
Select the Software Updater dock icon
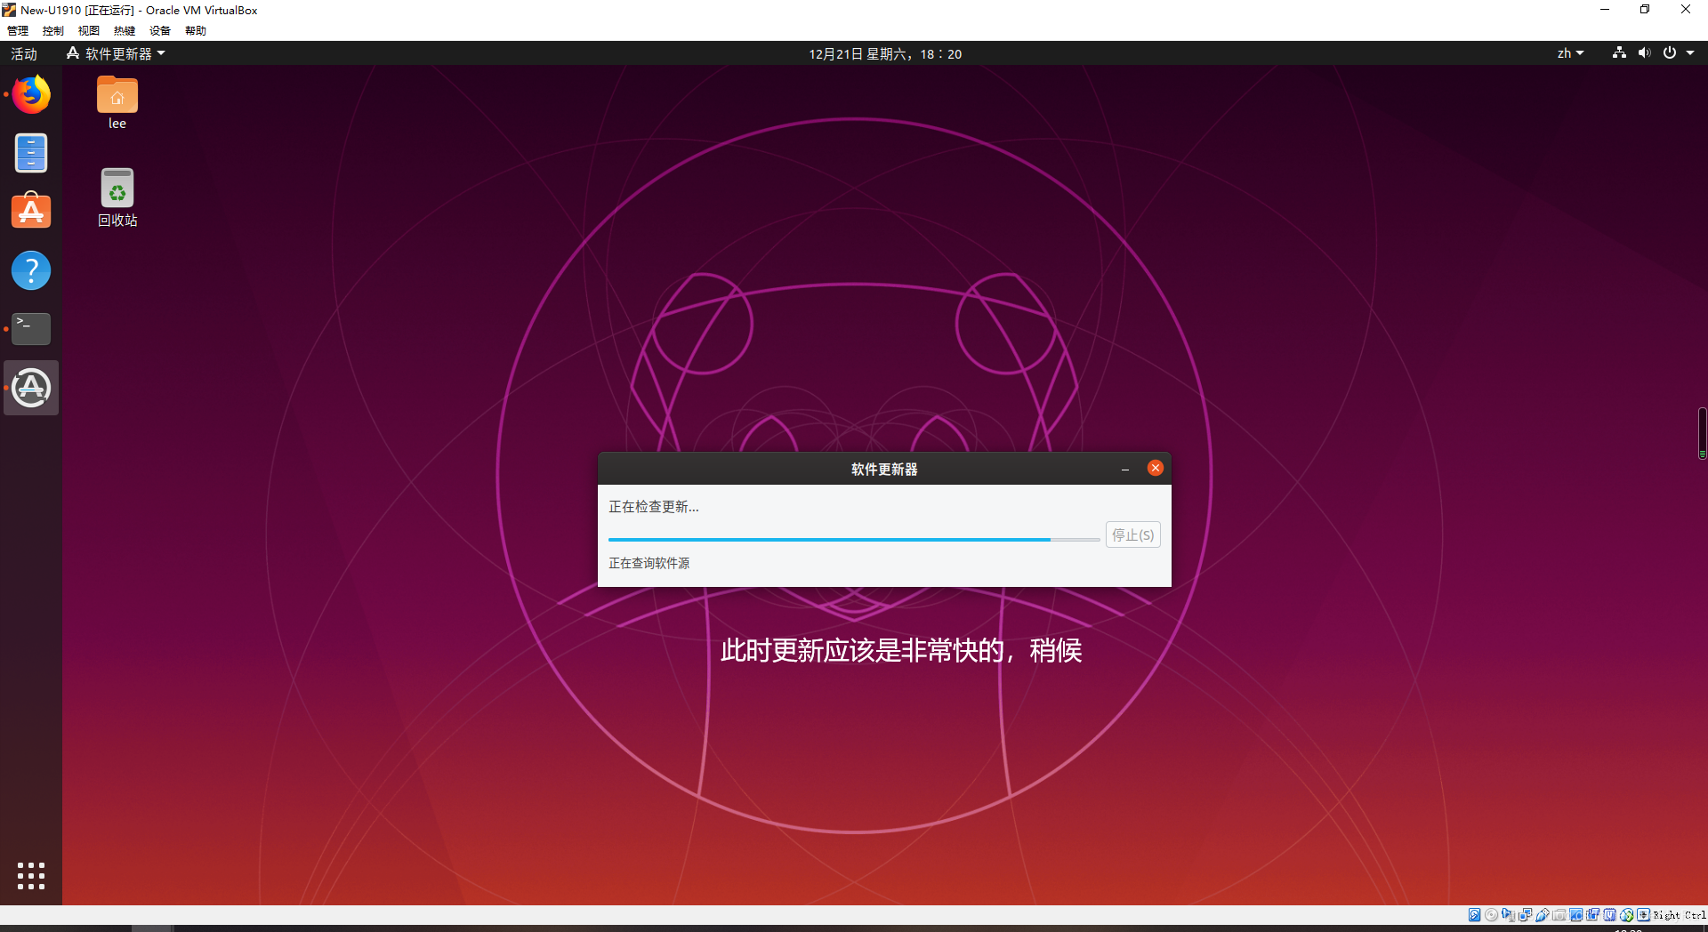click(30, 387)
